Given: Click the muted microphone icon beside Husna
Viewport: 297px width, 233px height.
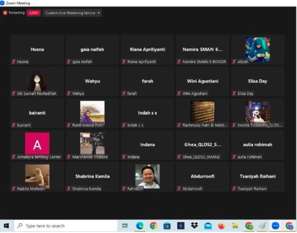Looking at the screenshot, I should point(14,62).
